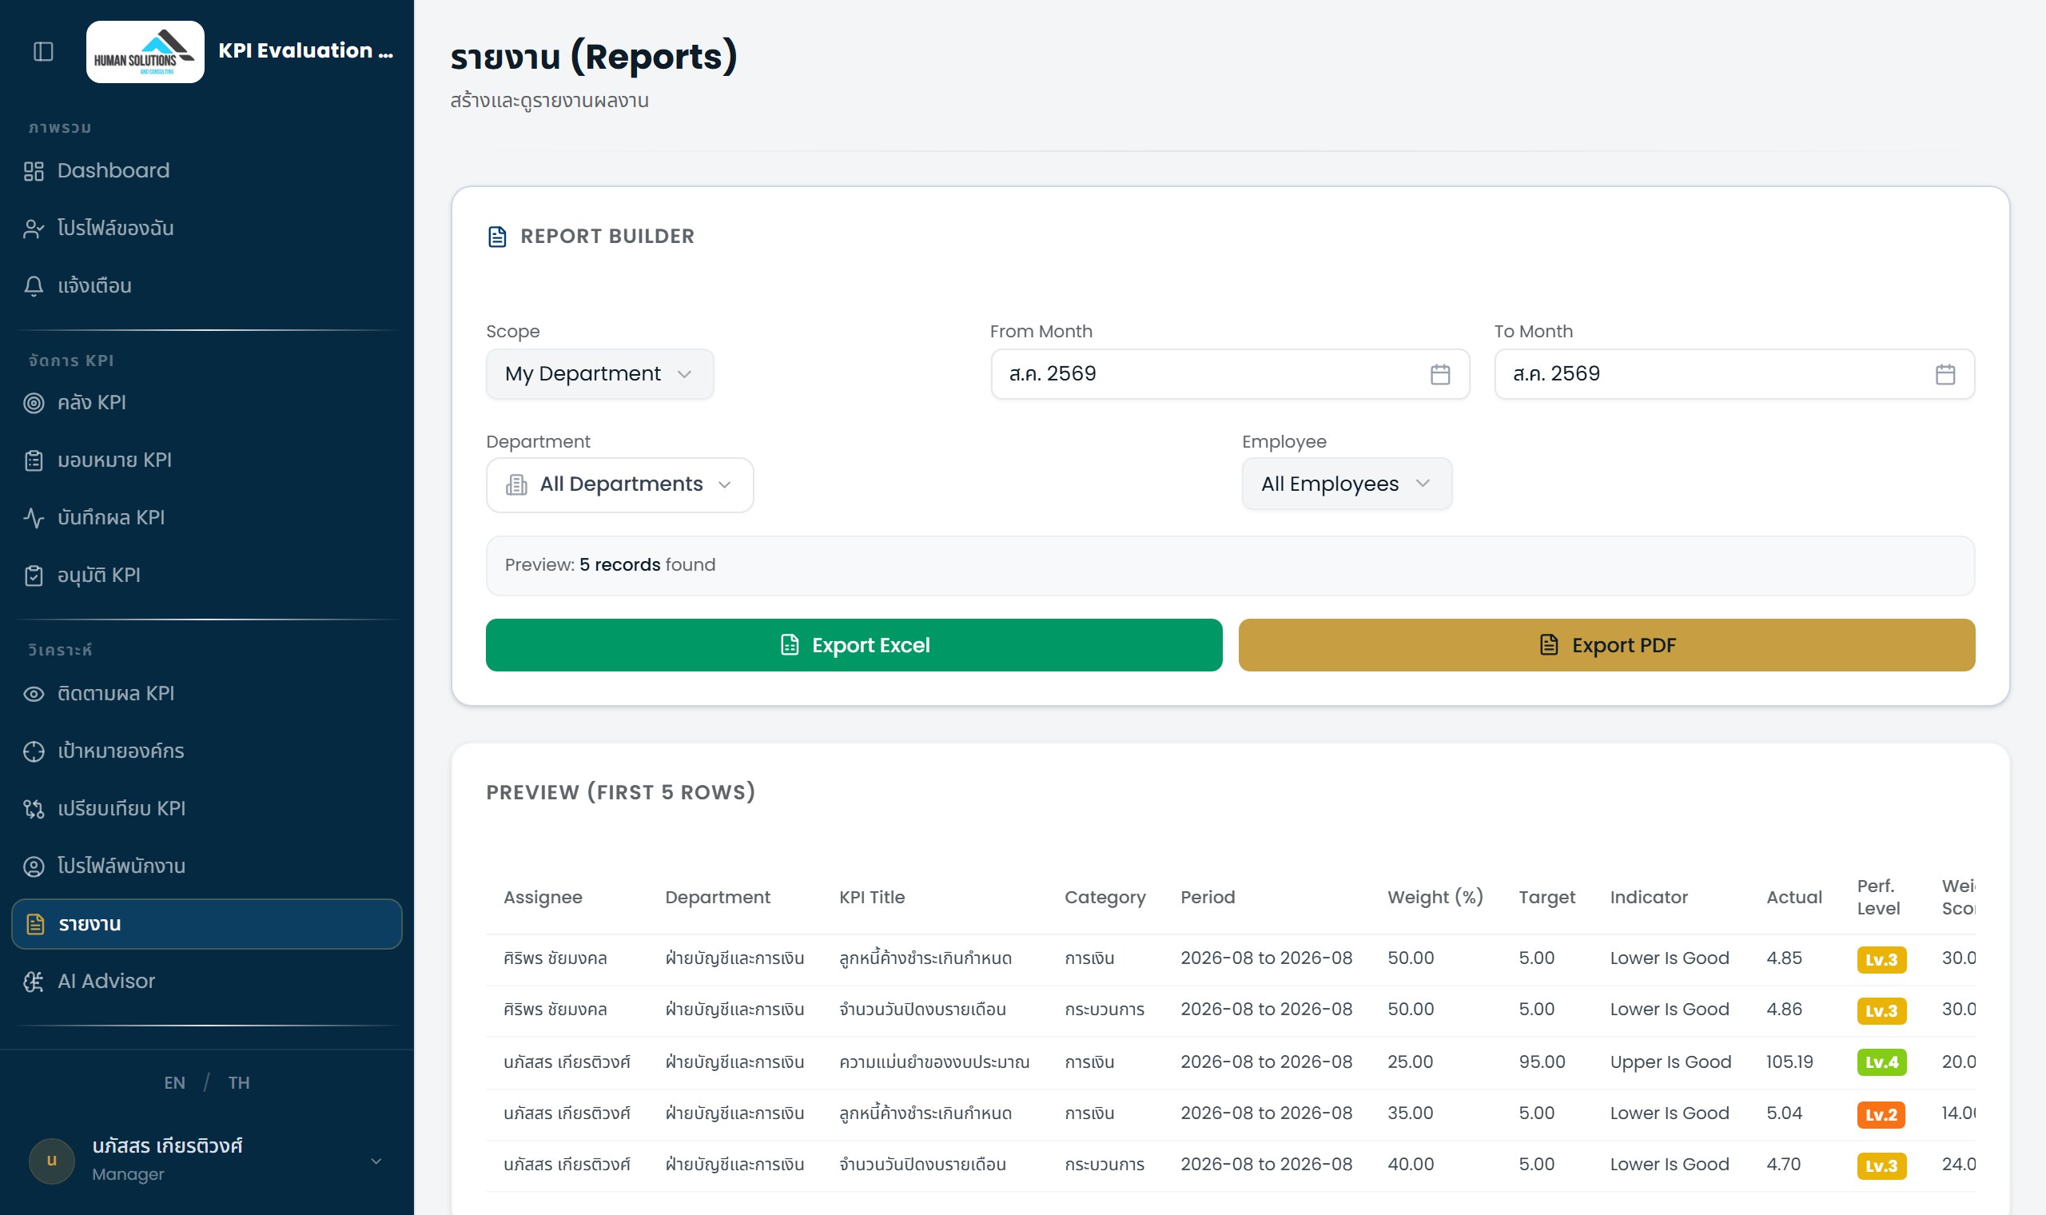Image resolution: width=2046 pixels, height=1215 pixels.
Task: Click the KPI Title column header
Action: click(x=872, y=898)
